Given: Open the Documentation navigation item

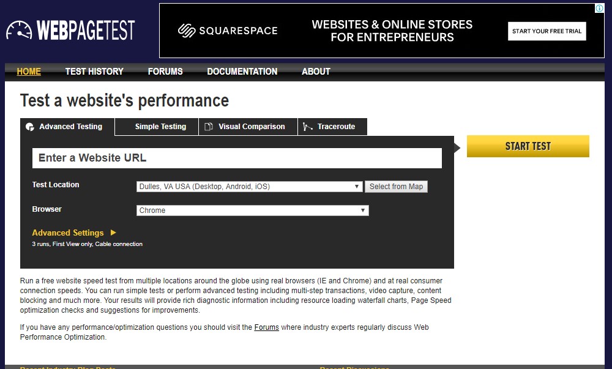Looking at the screenshot, I should click(242, 72).
